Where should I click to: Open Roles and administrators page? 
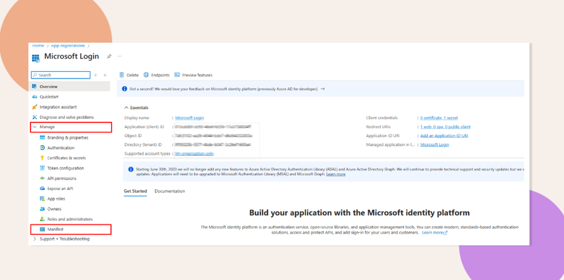tap(70, 219)
